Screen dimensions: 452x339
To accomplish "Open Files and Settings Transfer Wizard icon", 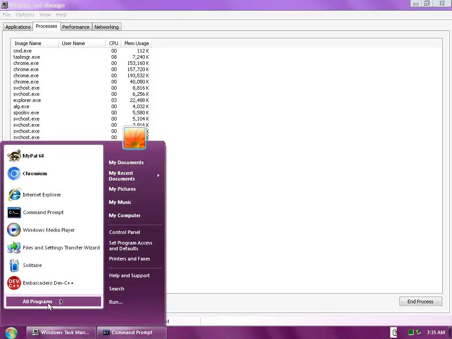I will coord(14,248).
